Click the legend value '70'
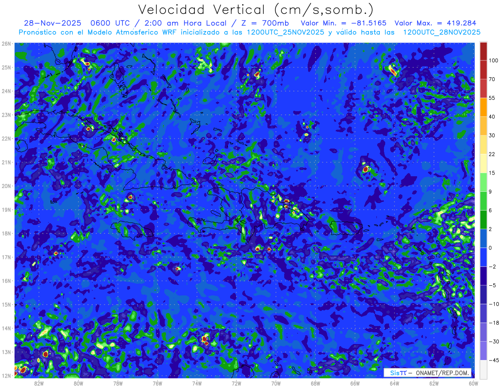Image resolution: width=503 pixels, height=389 pixels. pyautogui.click(x=492, y=79)
